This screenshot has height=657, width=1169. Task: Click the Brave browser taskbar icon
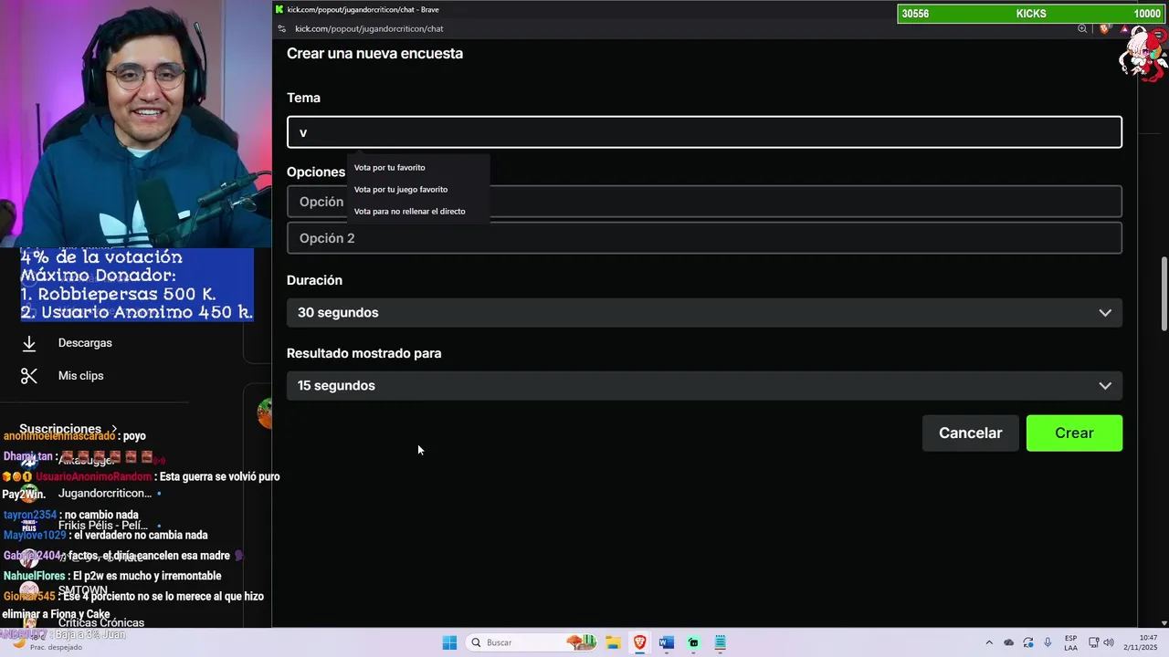pyautogui.click(x=639, y=642)
